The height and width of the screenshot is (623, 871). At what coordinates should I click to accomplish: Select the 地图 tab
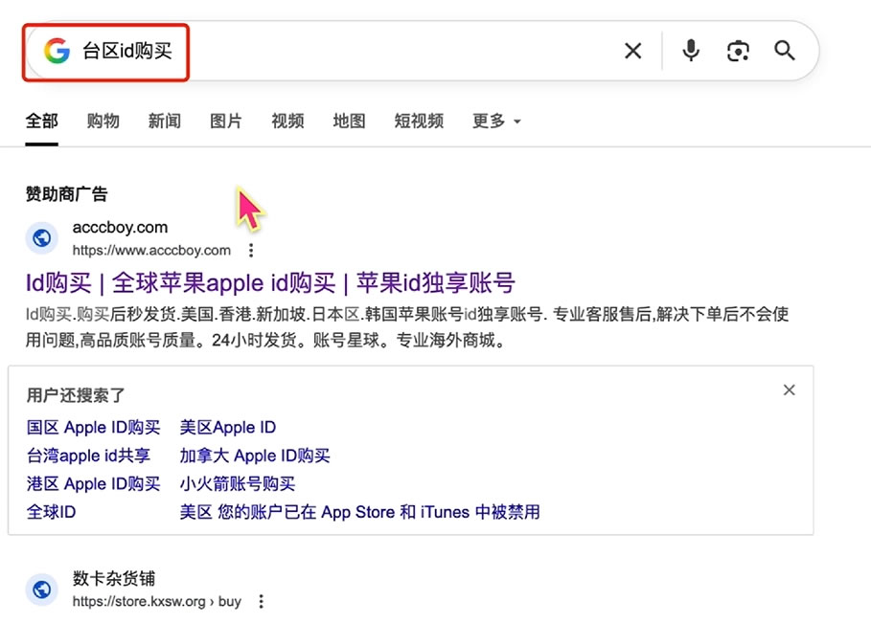pos(349,122)
